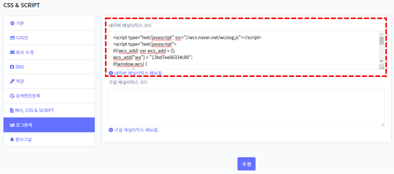Select the highlighted 로그분석 menu item
This screenshot has height=174, width=394.
point(49,125)
